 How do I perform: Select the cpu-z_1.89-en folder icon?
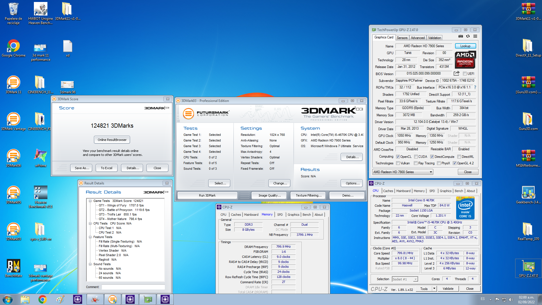point(40,232)
